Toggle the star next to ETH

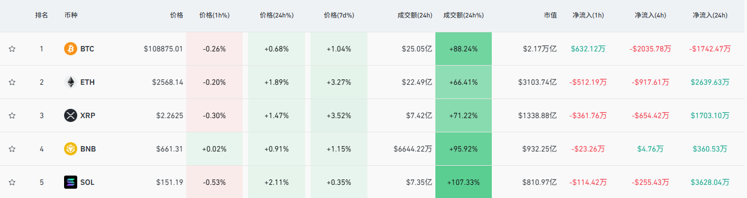pyautogui.click(x=12, y=82)
